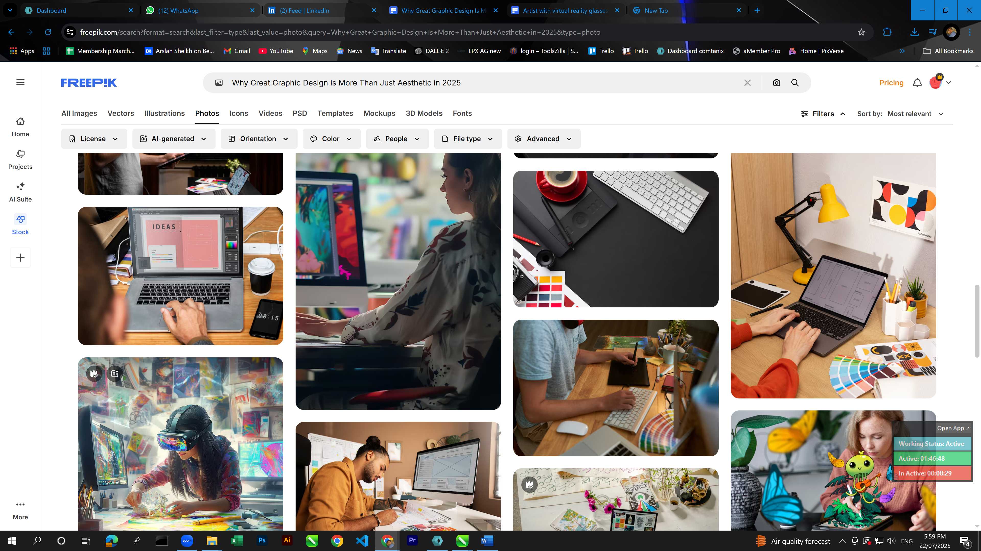This screenshot has height=551, width=981.
Task: Open Excel from the taskbar
Action: pos(237,540)
